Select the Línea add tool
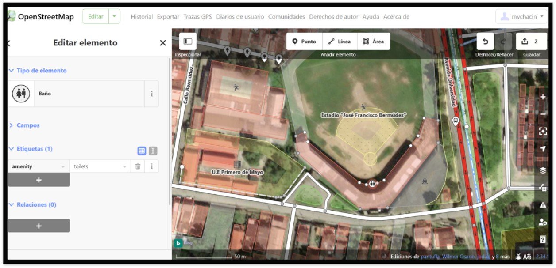 tap(340, 42)
